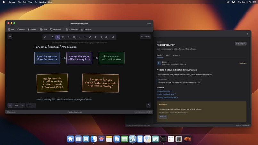Click zoom out minus button
The height and width of the screenshot is (145, 258).
(10, 105)
